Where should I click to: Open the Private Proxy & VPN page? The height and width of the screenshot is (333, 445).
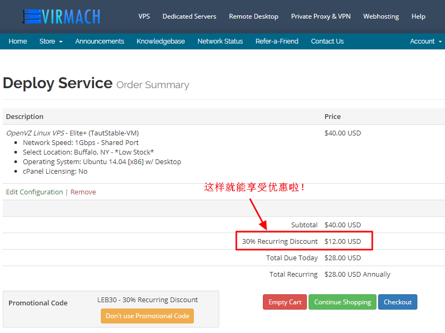click(320, 16)
